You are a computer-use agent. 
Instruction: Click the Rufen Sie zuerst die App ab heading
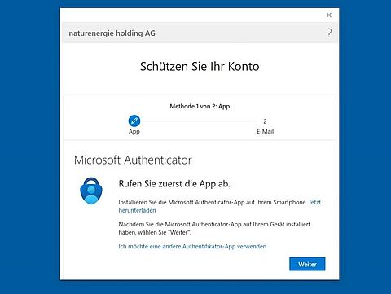coord(174,184)
